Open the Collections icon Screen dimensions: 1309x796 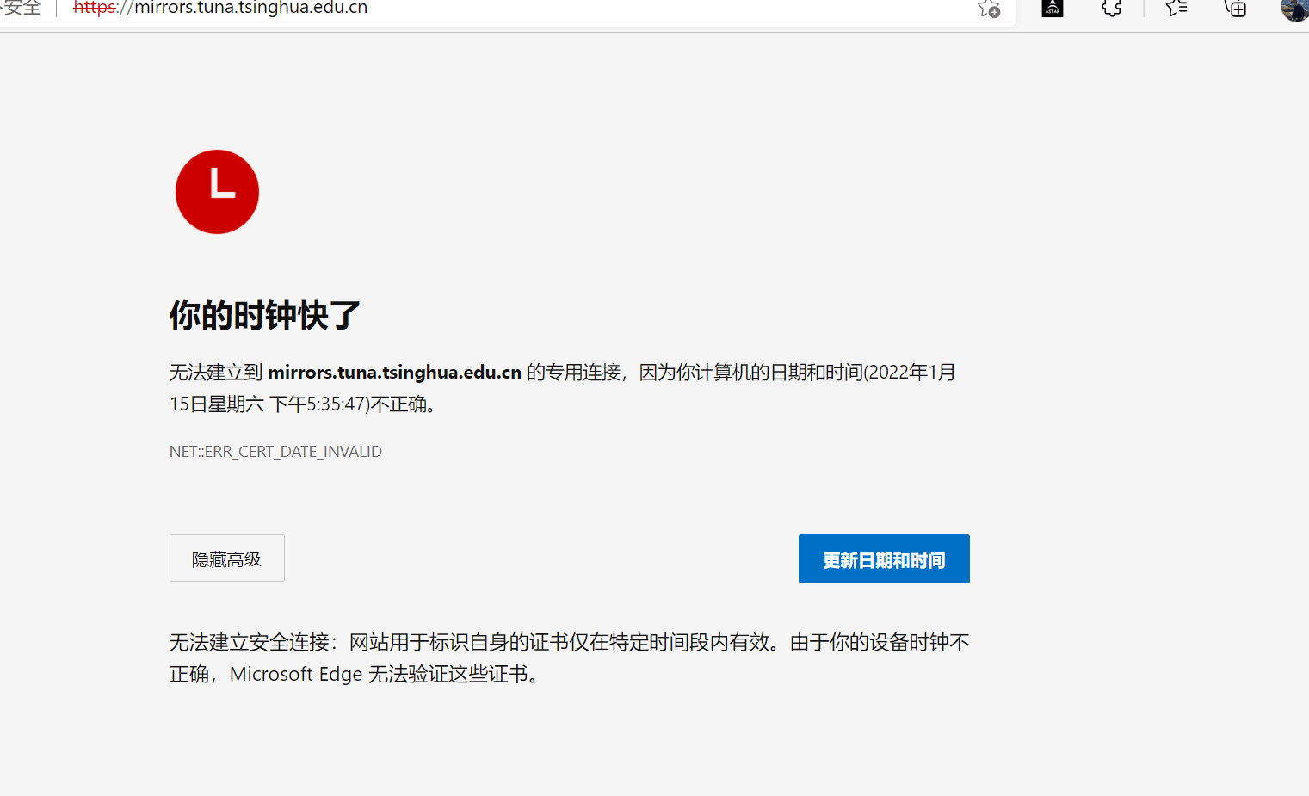(1236, 8)
